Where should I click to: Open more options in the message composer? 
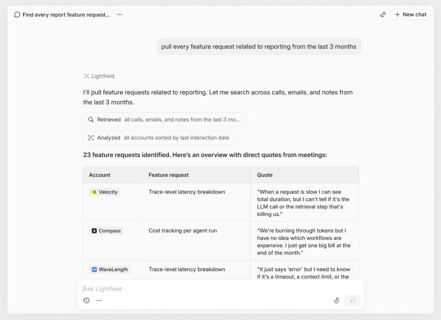pyautogui.click(x=99, y=300)
